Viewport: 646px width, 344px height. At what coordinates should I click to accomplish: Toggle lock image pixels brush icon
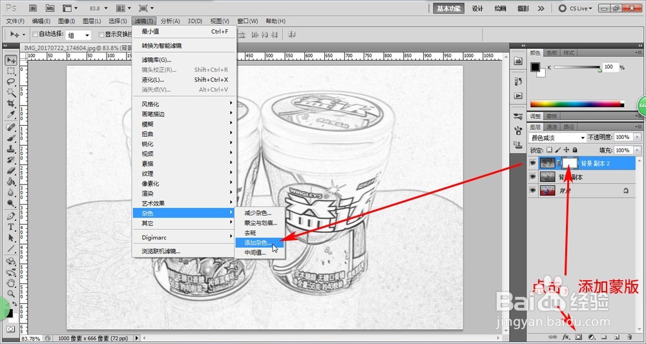click(x=558, y=150)
